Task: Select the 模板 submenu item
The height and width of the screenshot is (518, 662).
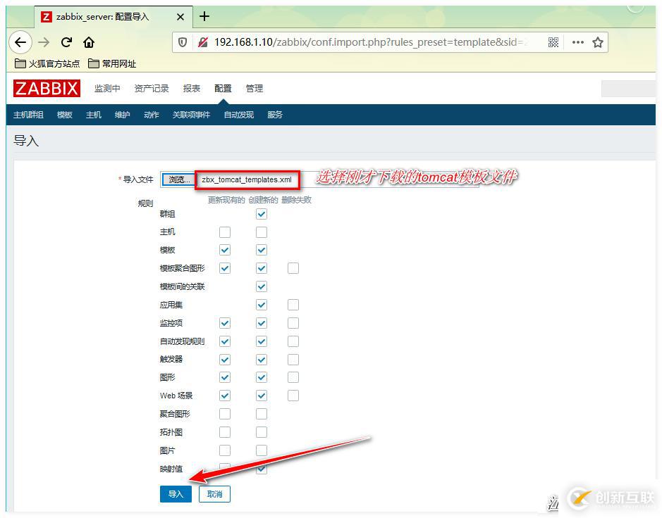Action: point(64,114)
